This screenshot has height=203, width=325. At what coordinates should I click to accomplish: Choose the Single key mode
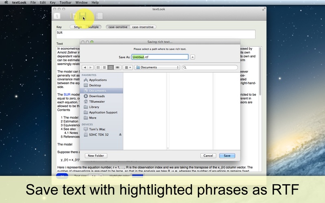78,27
